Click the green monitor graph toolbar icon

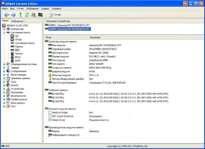[41, 15]
